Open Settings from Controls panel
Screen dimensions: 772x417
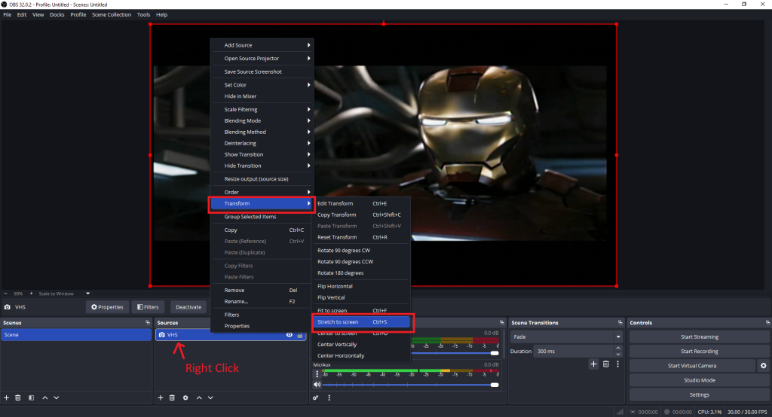click(699, 394)
